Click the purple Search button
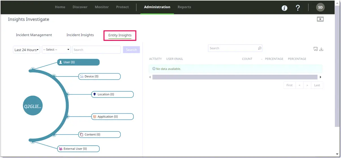341x158 pixels. tap(131, 50)
